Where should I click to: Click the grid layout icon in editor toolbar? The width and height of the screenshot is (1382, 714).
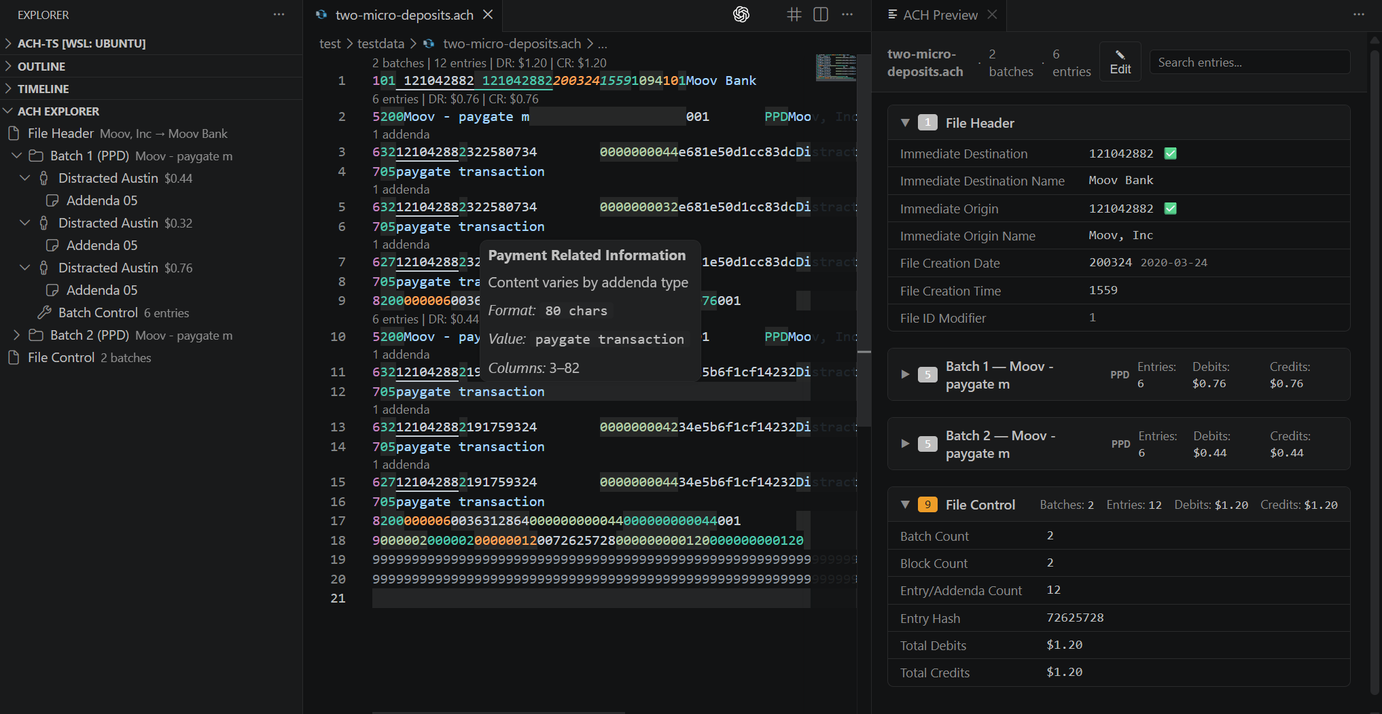[794, 14]
